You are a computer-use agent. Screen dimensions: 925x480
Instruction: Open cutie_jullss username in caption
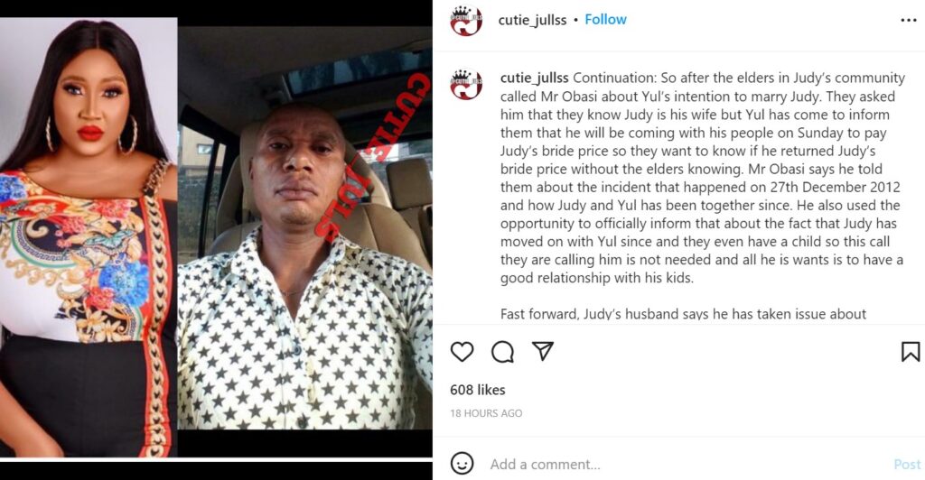point(535,78)
